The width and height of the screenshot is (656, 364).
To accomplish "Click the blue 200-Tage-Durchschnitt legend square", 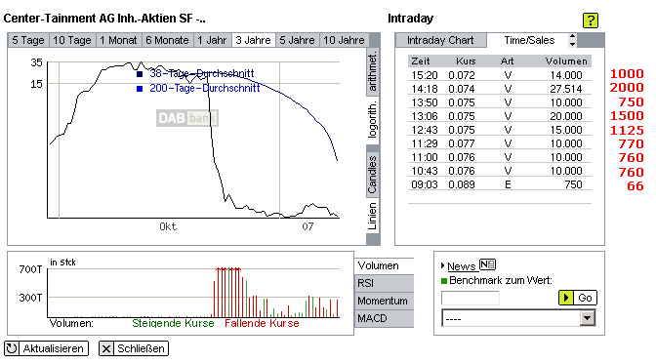I will click(140, 89).
